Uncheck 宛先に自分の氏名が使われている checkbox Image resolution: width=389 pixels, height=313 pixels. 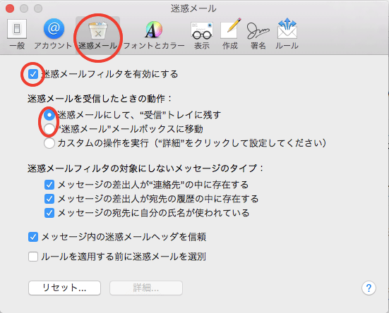49,213
